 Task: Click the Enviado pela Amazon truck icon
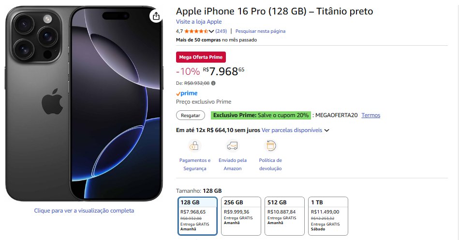coord(232,145)
